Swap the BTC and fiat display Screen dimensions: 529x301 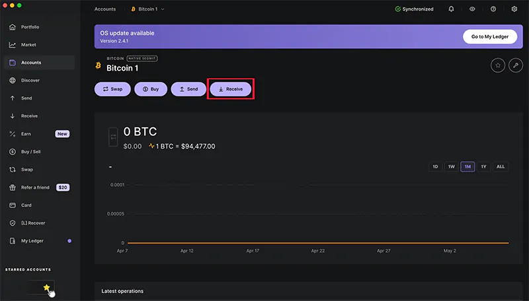[x=112, y=137]
